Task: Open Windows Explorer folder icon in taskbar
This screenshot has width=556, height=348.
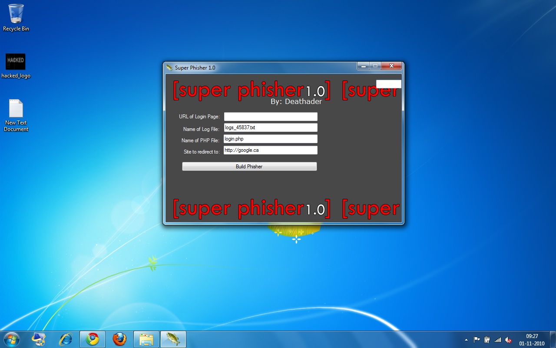Action: 146,339
